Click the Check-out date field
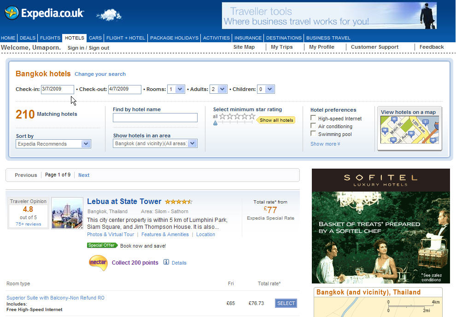The height and width of the screenshot is (317, 456). 125,89
